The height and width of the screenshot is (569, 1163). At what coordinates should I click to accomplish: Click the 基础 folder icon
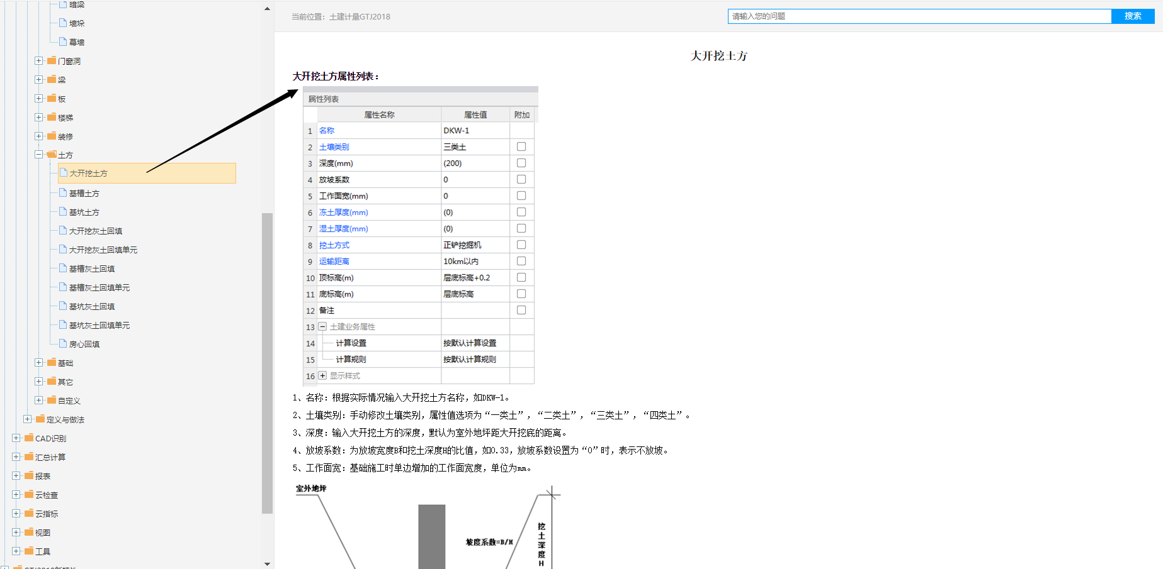(x=52, y=363)
